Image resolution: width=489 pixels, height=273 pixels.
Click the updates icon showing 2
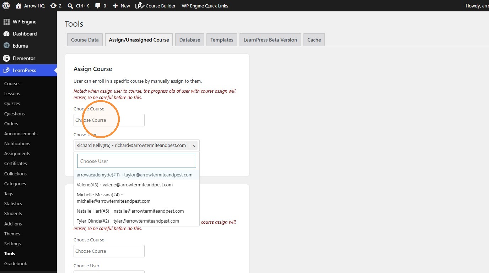coord(53,6)
